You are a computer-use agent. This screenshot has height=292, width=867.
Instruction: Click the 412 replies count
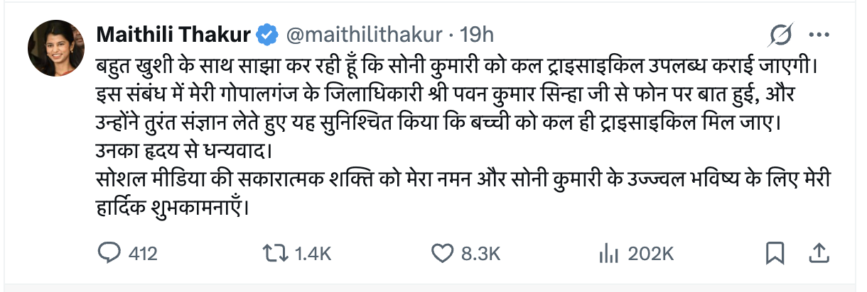[x=142, y=253]
